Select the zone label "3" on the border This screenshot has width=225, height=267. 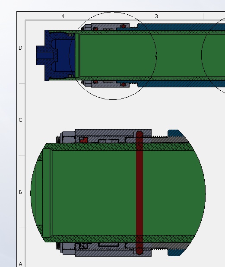click(x=156, y=16)
